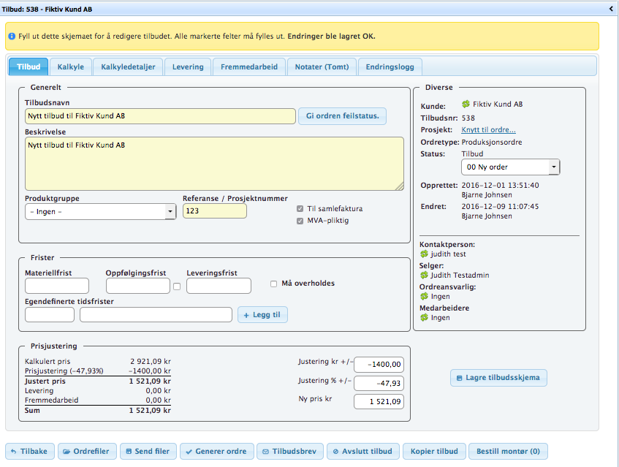Save the form with Lagre tilbudsskjema
619x467 pixels.
[x=498, y=378]
